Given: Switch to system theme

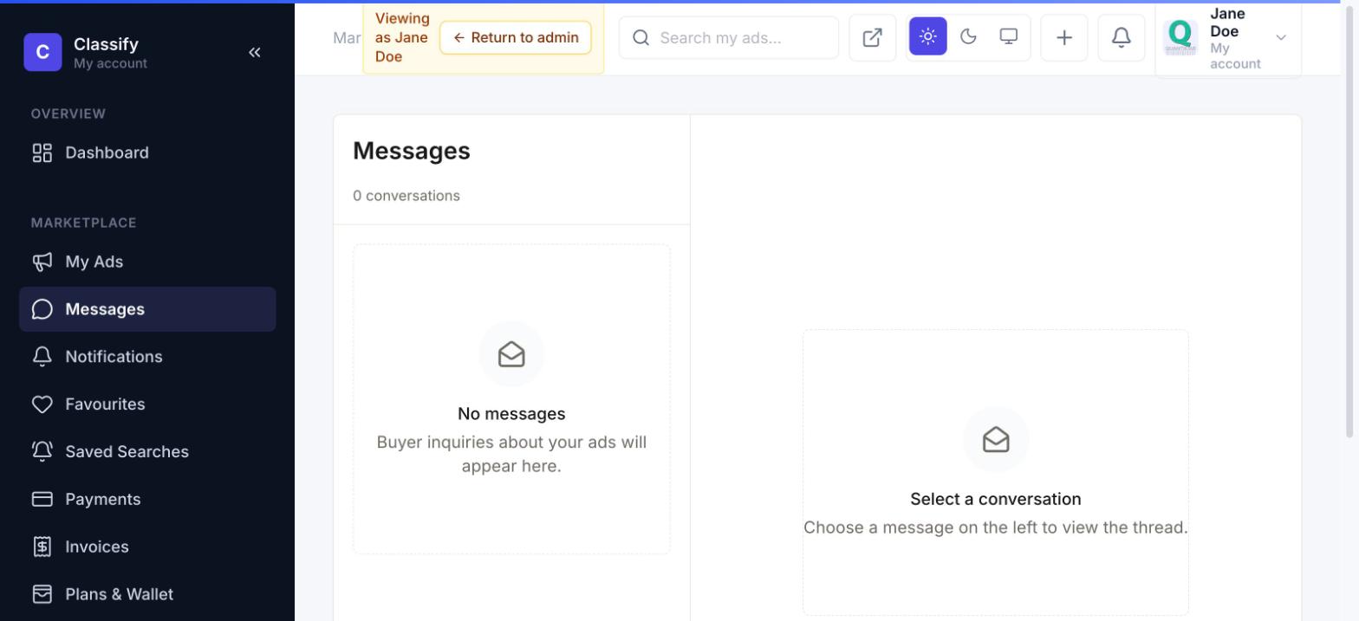Looking at the screenshot, I should click(1008, 36).
